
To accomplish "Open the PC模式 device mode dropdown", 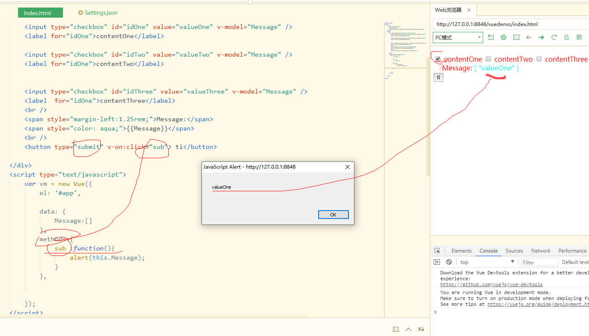I will click(x=458, y=38).
